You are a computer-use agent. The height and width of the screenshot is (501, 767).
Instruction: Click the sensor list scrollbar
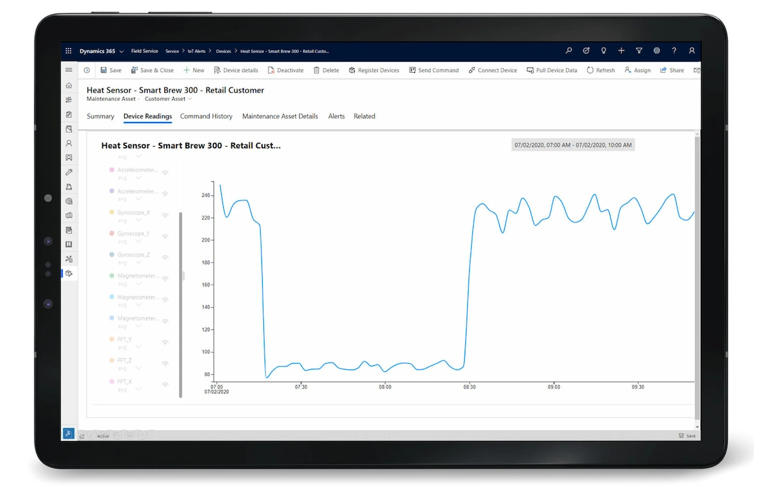181,304
